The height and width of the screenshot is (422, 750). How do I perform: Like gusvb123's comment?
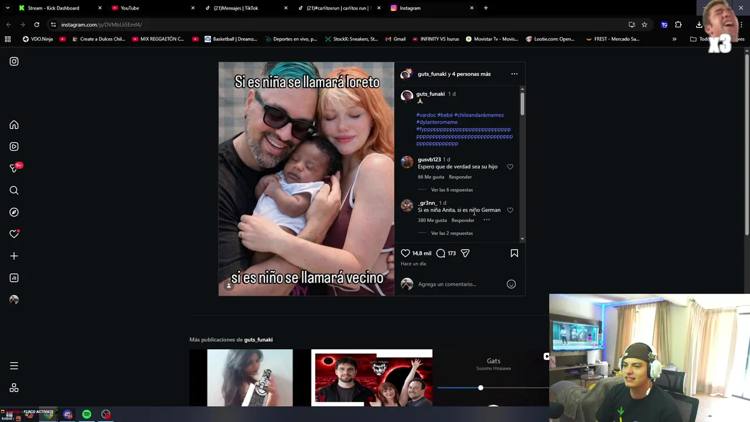coord(510,167)
